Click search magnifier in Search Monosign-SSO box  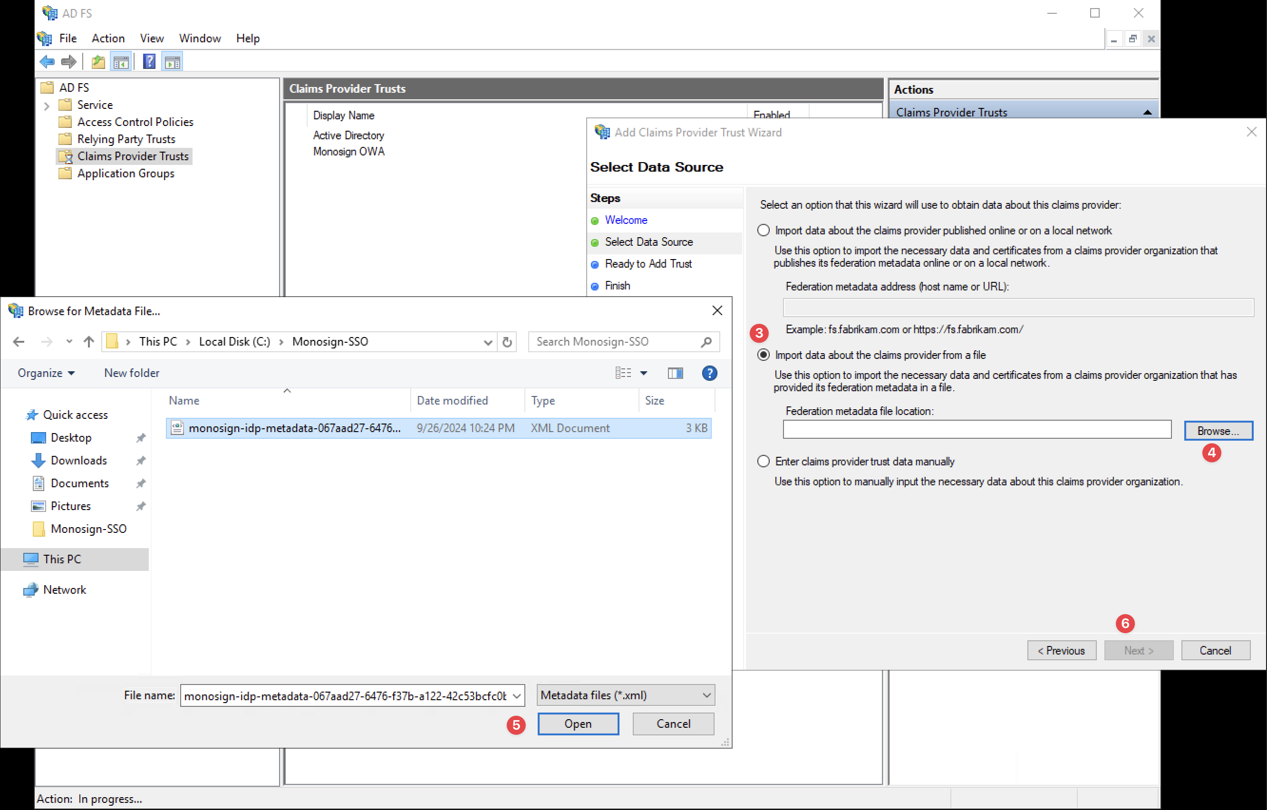(x=706, y=342)
